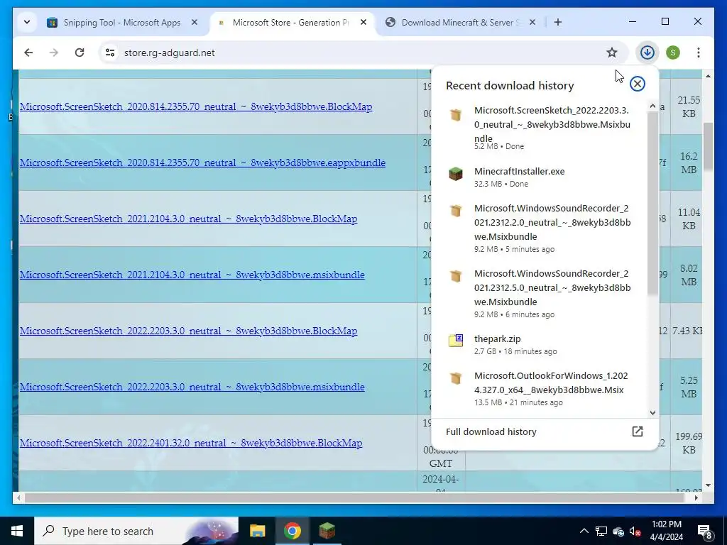
Task: Click zip archive icon beside thepark.zip
Action: click(456, 340)
